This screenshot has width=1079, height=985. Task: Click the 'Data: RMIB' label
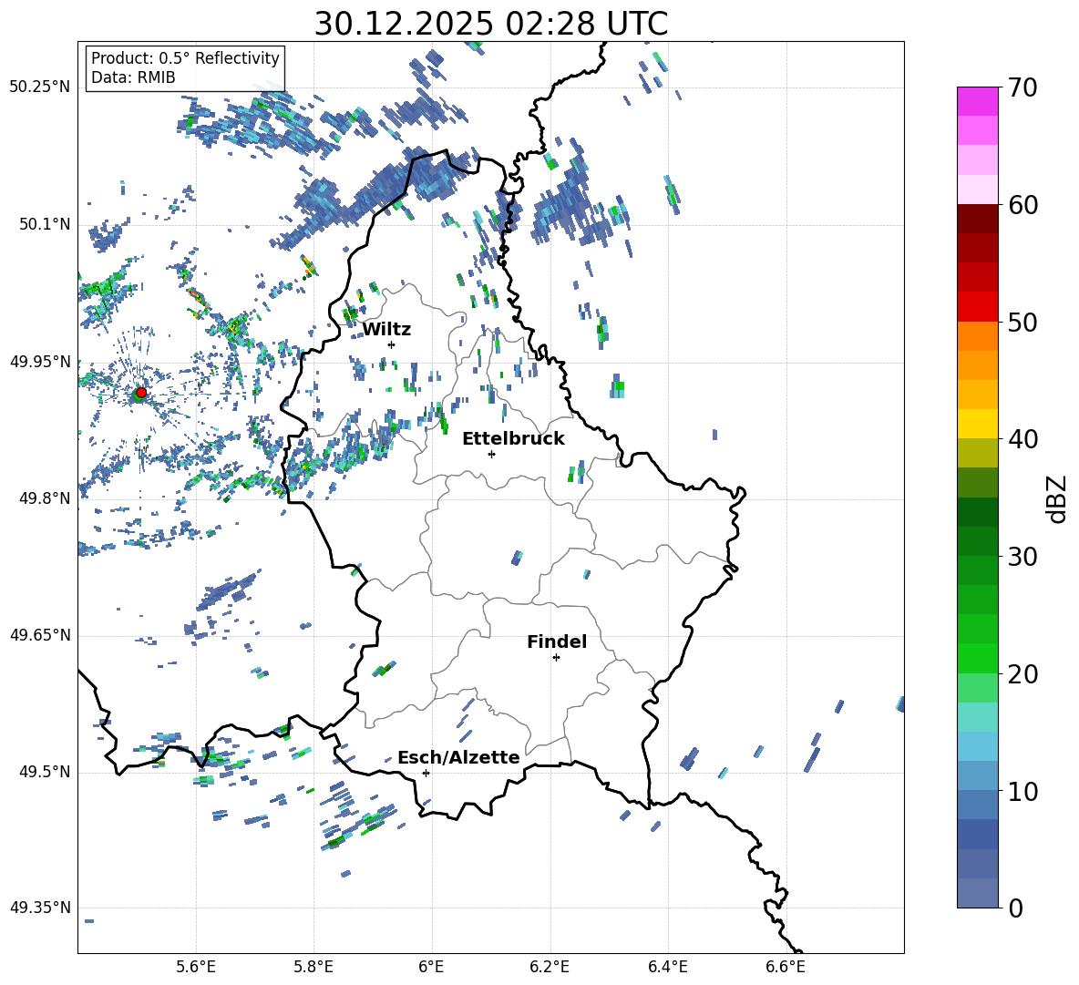(x=133, y=77)
